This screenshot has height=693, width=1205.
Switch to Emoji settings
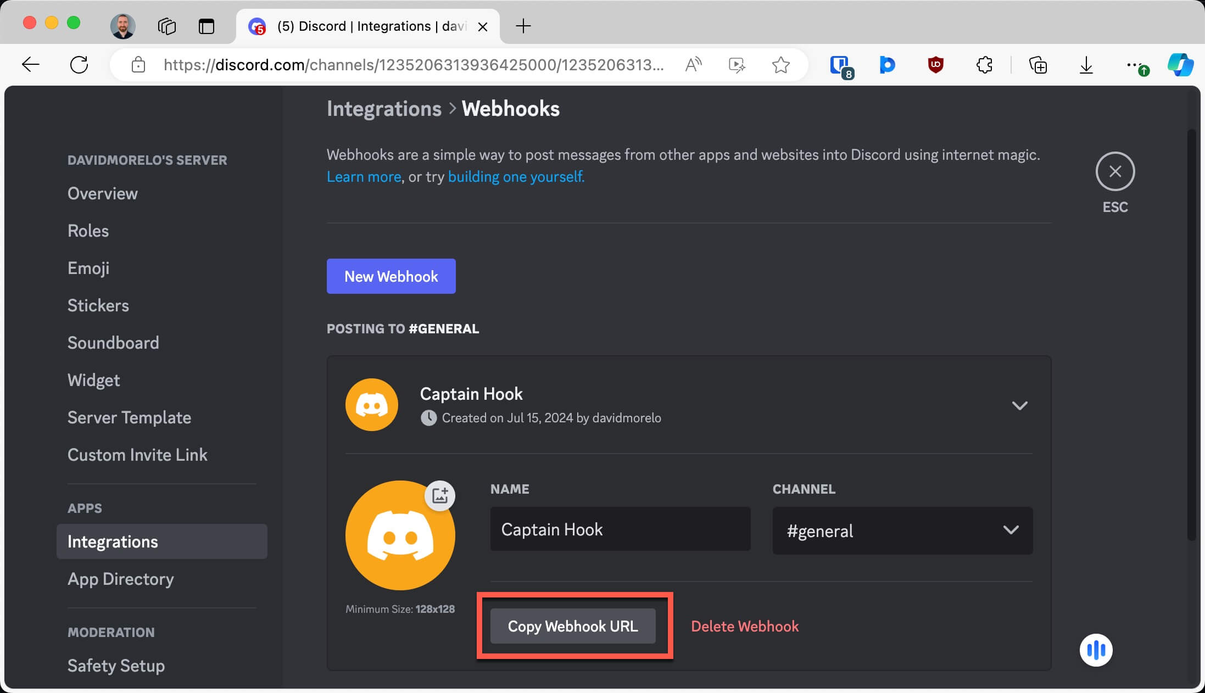tap(88, 268)
